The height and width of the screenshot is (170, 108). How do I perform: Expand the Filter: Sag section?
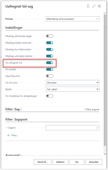click(14, 109)
